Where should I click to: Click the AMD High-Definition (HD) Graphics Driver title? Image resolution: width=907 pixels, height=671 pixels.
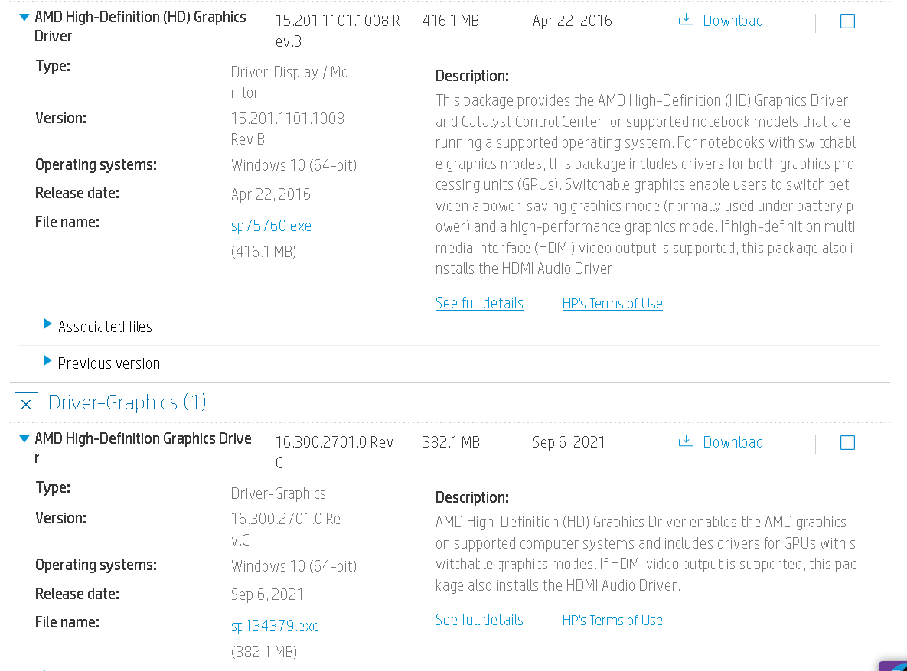(140, 26)
